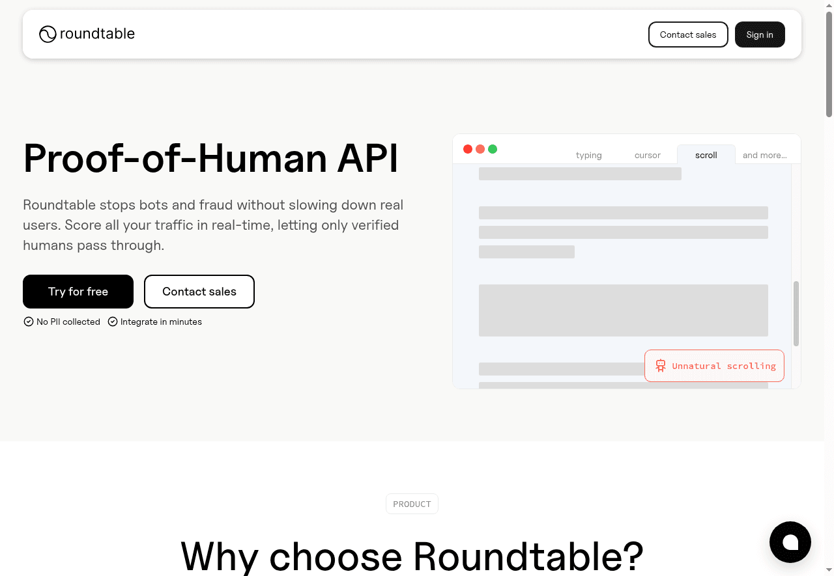Click the PRODUCT badge
Screen dimensions: 834x576
click(x=412, y=504)
